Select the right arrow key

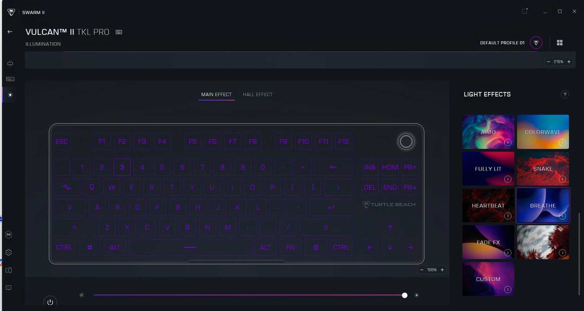(x=410, y=247)
